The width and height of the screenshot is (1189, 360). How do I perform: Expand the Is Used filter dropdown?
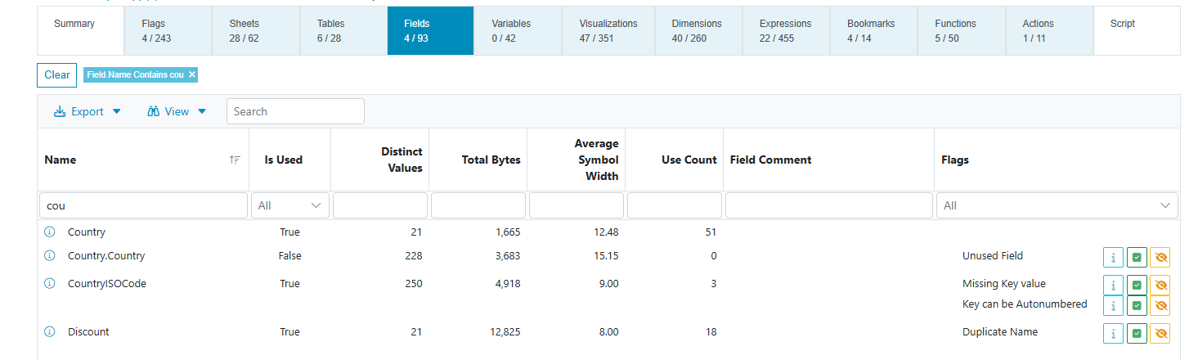[x=289, y=205]
